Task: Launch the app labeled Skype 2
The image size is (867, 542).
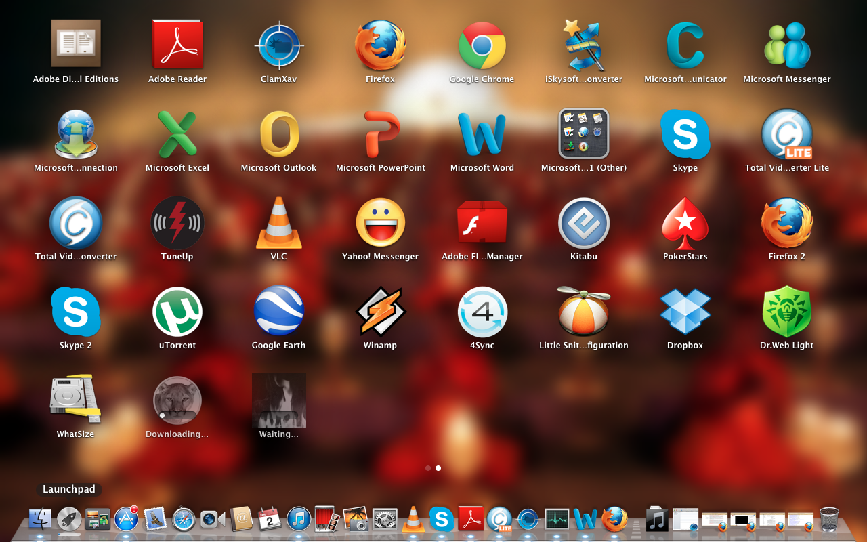Action: coord(76,312)
